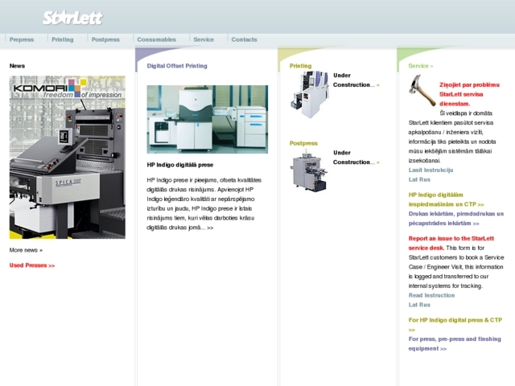Go to the Postpress menu item

pos(105,39)
